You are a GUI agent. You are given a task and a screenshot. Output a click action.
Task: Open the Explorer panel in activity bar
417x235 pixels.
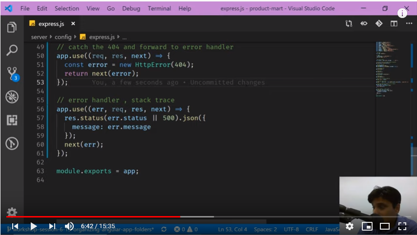click(12, 27)
